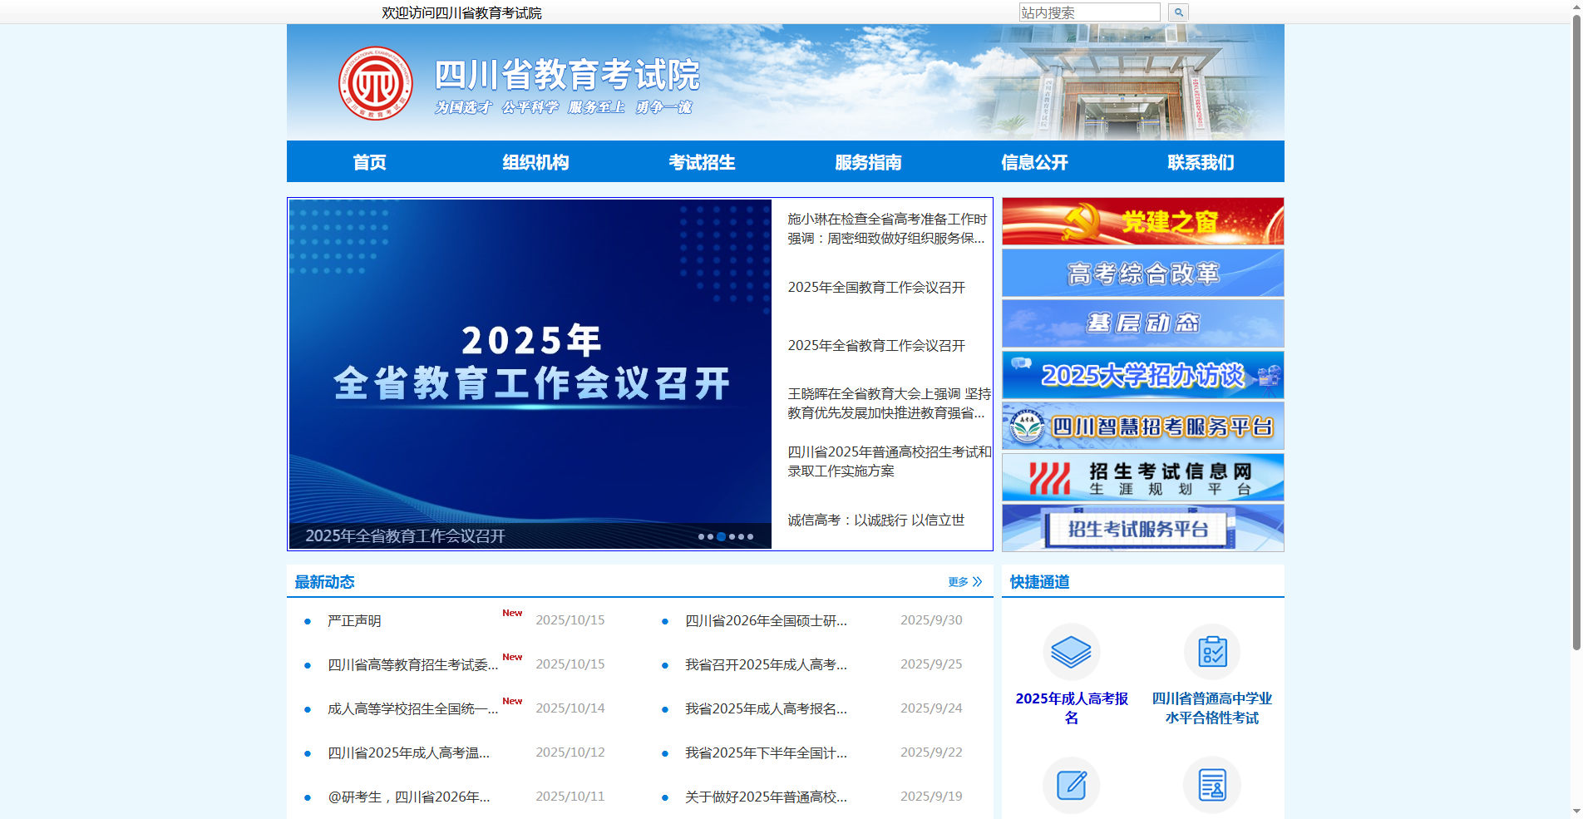This screenshot has height=819, width=1583.
Task: Open the 严正声明 news link
Action: point(353,620)
